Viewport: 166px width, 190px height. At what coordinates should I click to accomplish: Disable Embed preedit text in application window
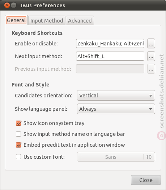(x=18, y=145)
